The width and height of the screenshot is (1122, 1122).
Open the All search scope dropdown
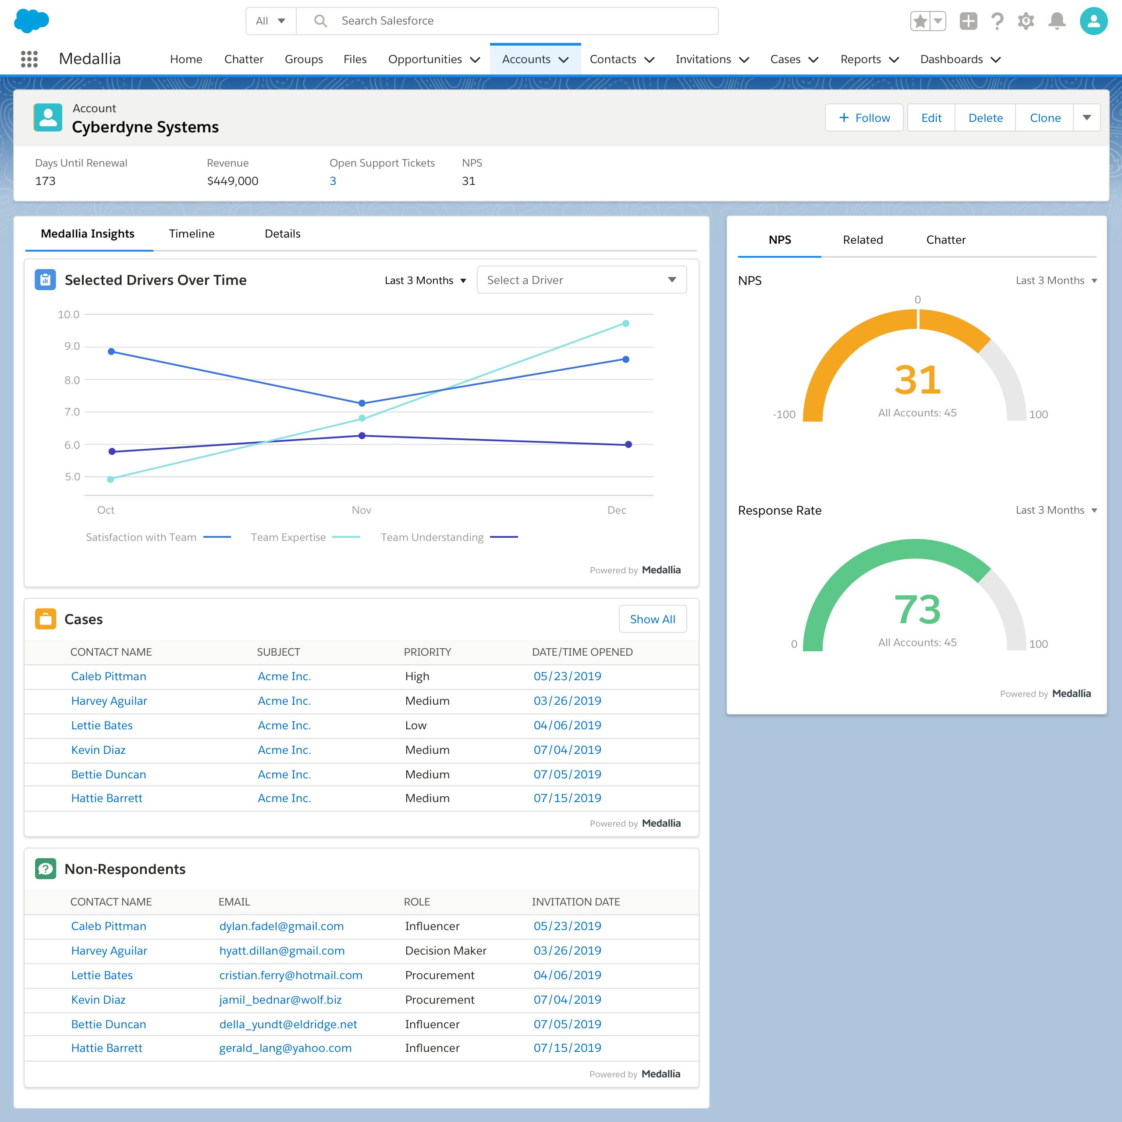(271, 21)
